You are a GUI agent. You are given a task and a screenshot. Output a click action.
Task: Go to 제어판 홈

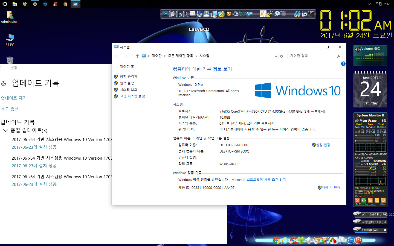coord(127,67)
